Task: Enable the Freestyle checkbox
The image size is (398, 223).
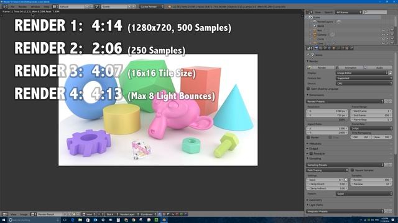Action: tap(311, 154)
